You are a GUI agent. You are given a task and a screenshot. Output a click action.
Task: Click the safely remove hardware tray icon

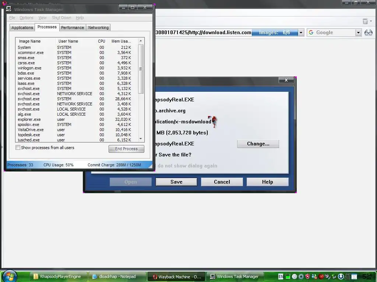[334, 276]
